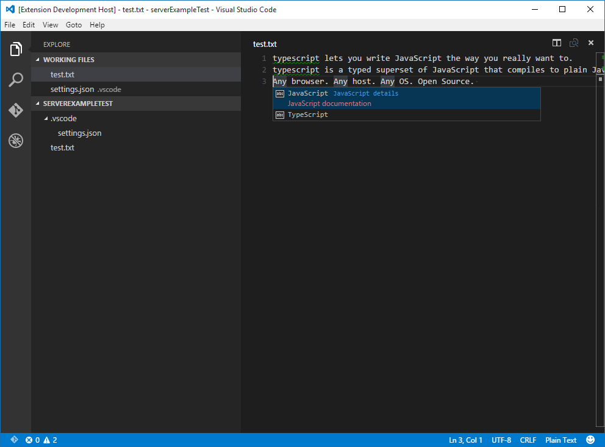Change language mode from Plain Text

(560, 440)
